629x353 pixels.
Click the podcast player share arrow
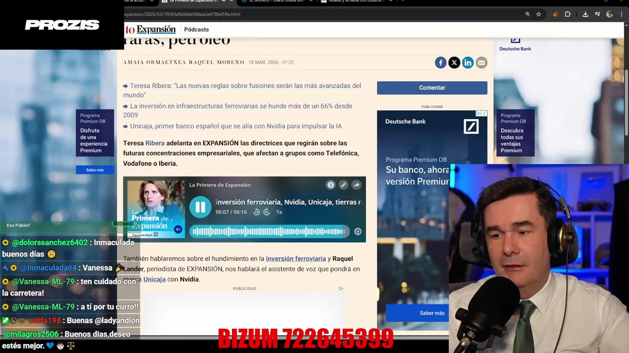(x=356, y=185)
